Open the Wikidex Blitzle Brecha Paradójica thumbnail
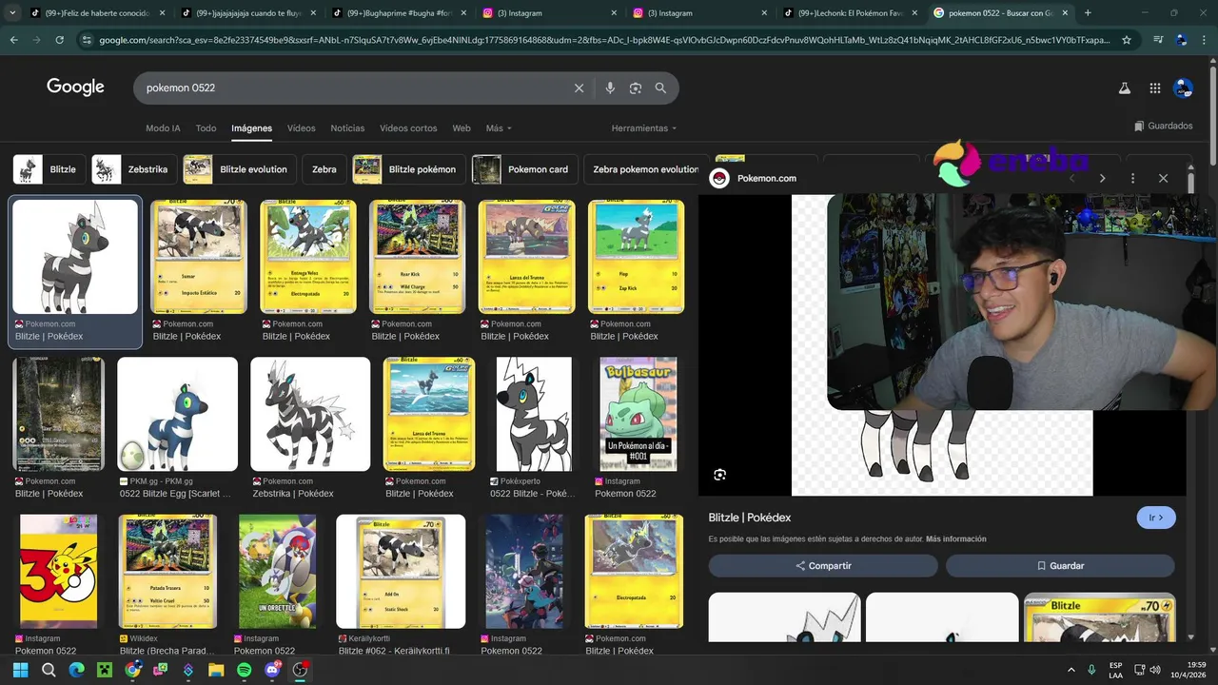1218x685 pixels. (167, 572)
